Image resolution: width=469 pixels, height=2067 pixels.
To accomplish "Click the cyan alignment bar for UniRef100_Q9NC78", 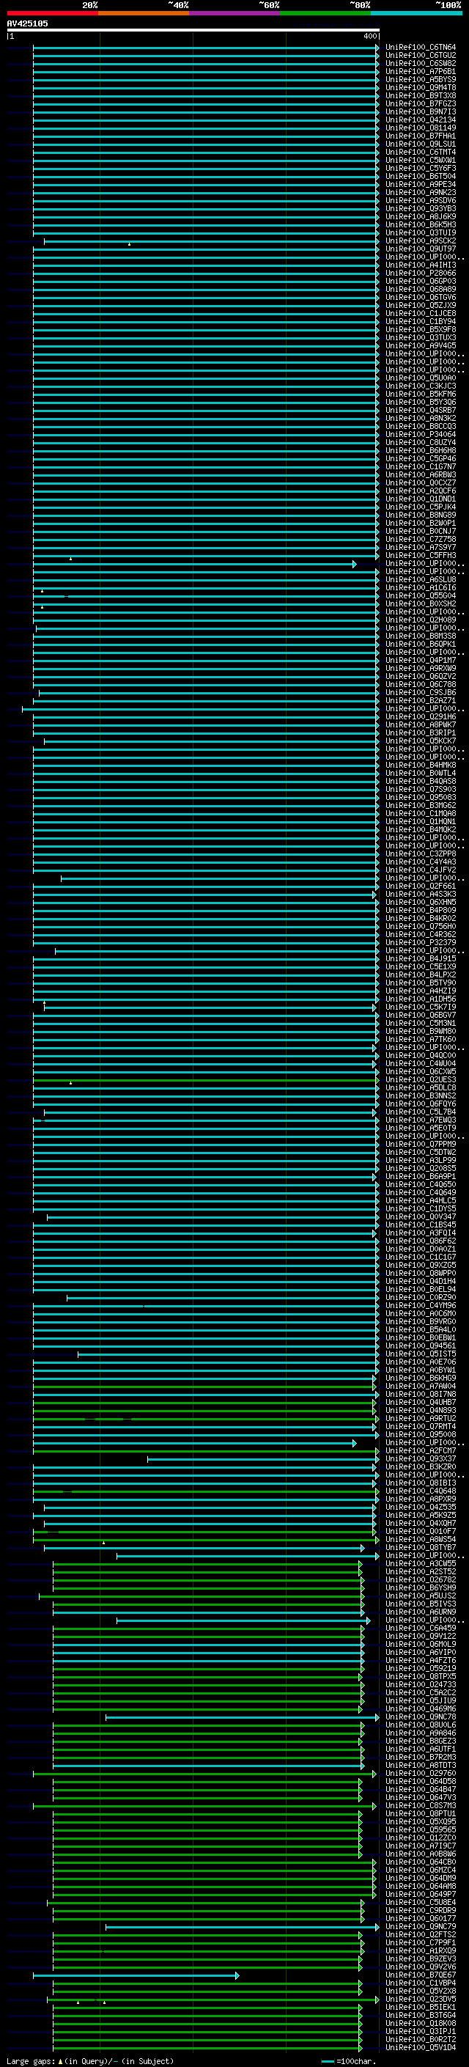I will point(242,1717).
